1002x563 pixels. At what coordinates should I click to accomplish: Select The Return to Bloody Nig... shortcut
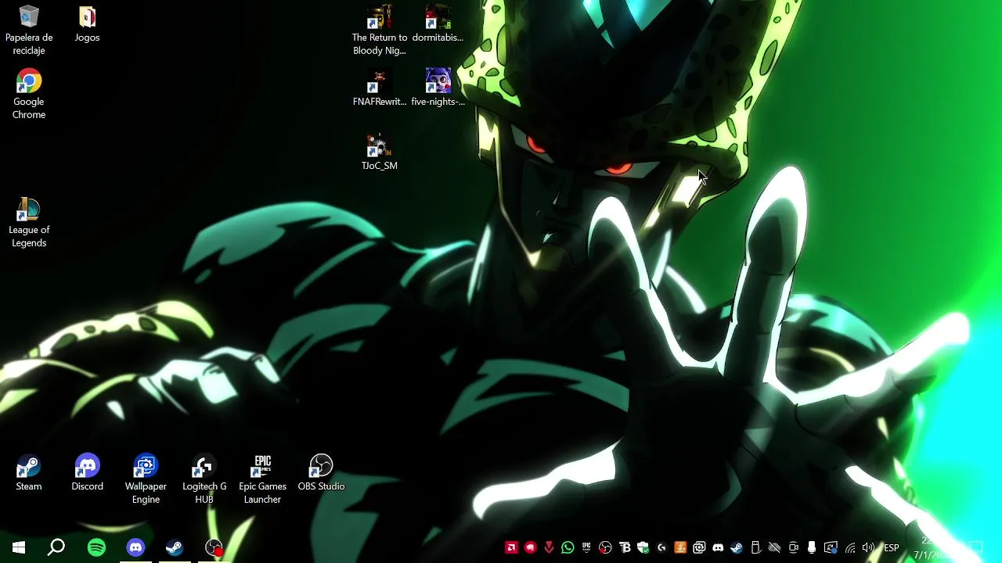[380, 30]
